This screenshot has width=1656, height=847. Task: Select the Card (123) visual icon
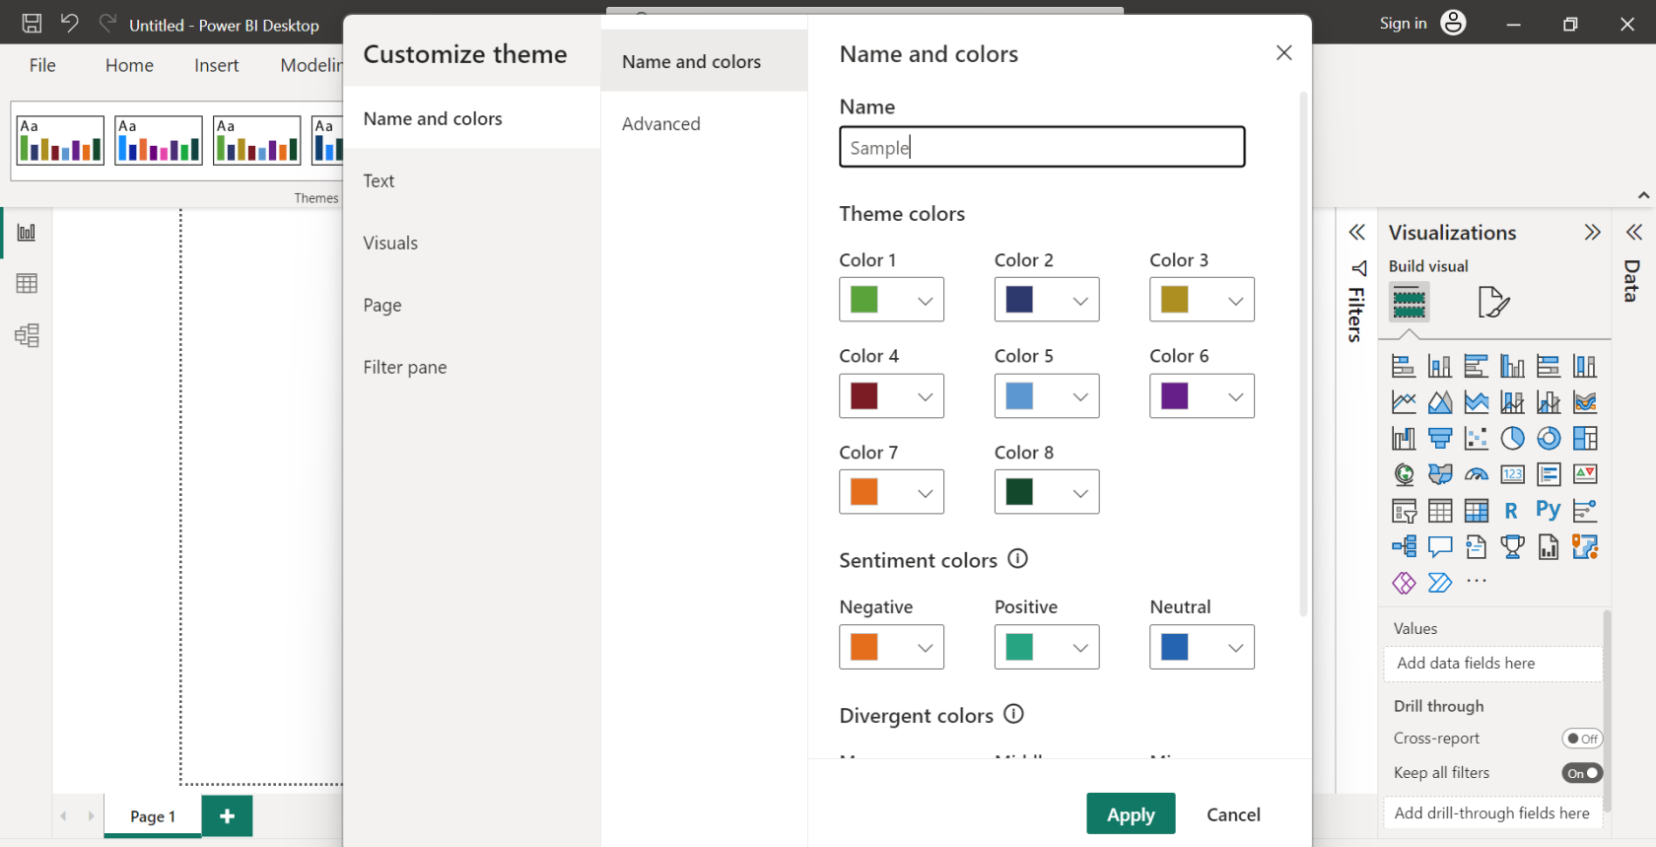click(x=1512, y=475)
